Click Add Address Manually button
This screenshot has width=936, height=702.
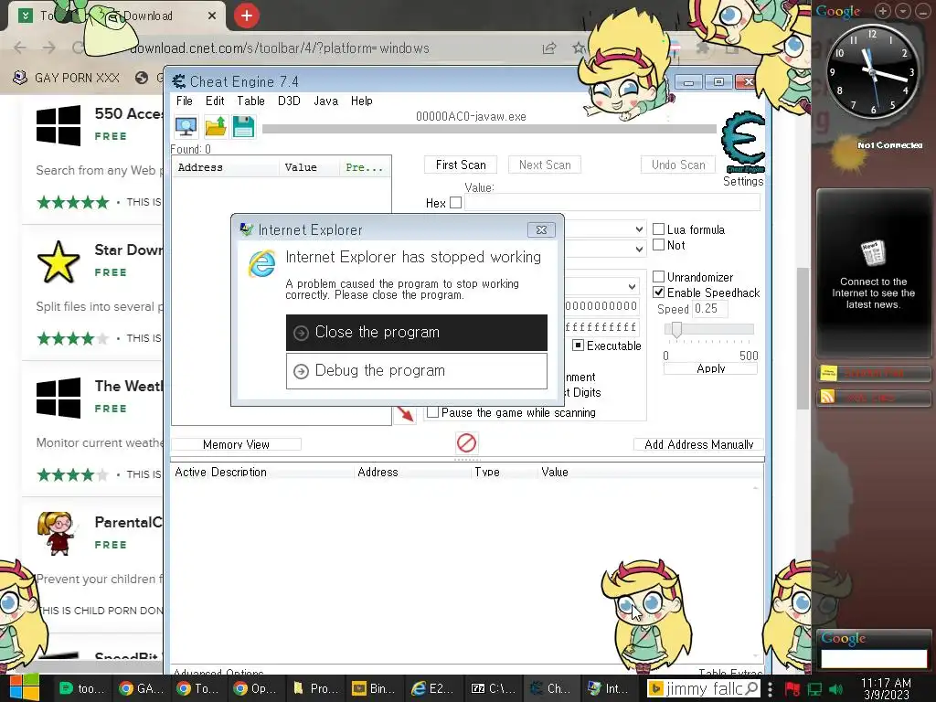click(x=699, y=444)
